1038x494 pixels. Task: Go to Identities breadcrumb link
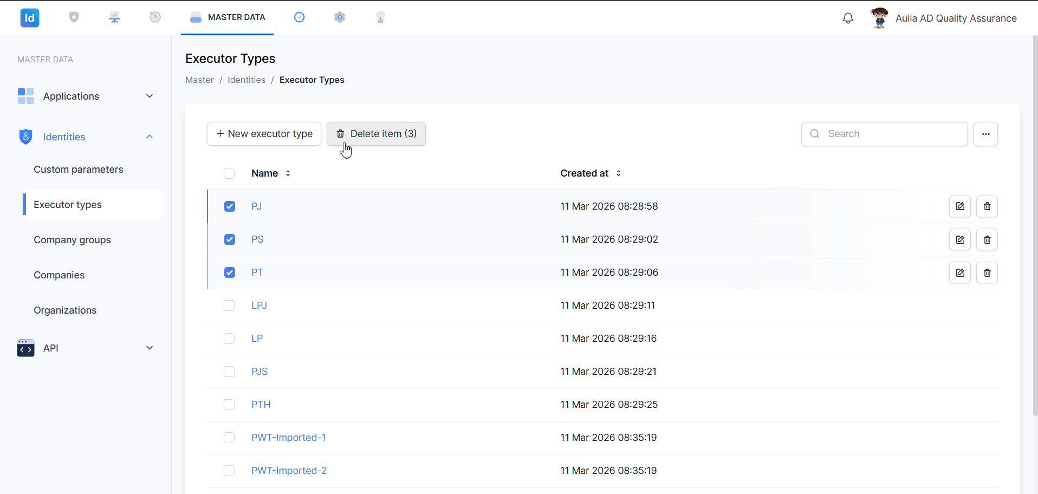[246, 80]
